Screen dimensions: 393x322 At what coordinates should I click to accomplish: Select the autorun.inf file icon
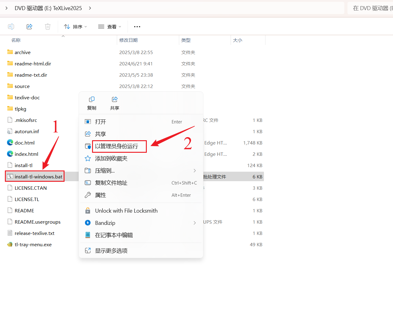point(10,131)
